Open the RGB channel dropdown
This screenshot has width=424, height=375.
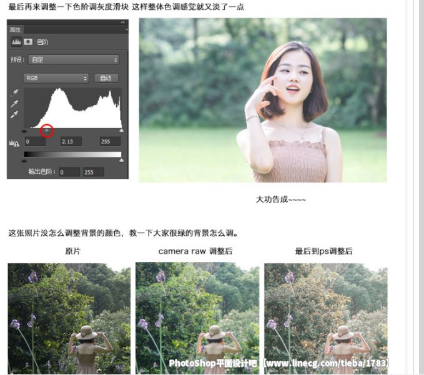[x=56, y=78]
